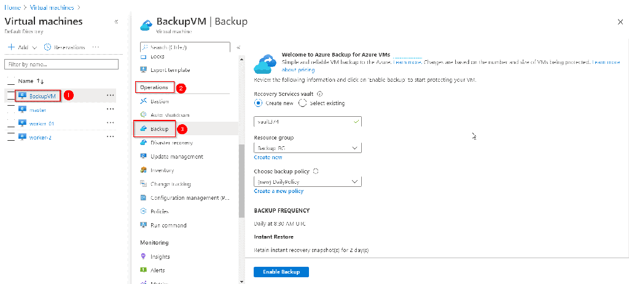Click the BackupVM virtual machine icon

(x=23, y=96)
